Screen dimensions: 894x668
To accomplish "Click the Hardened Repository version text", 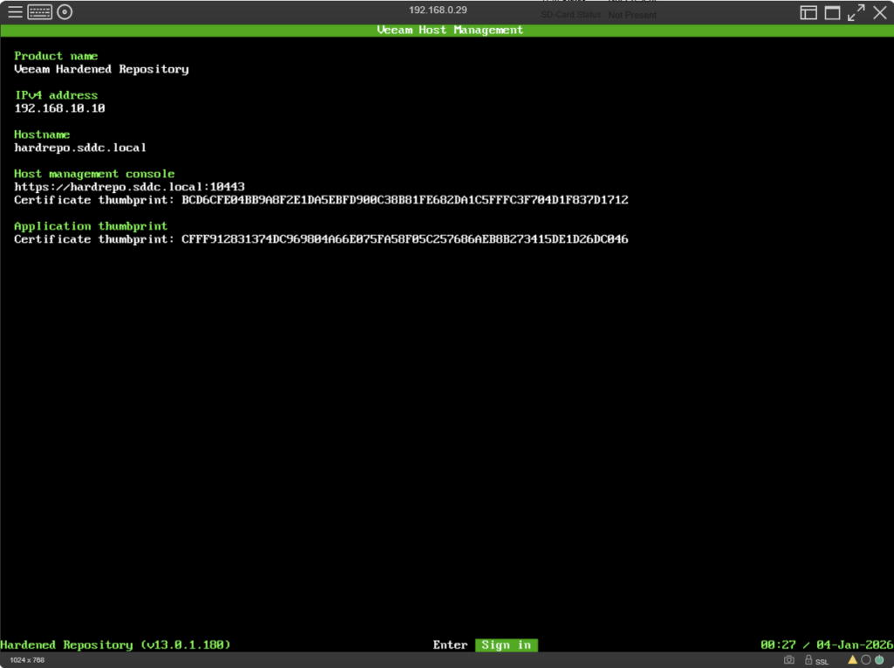I will 115,644.
